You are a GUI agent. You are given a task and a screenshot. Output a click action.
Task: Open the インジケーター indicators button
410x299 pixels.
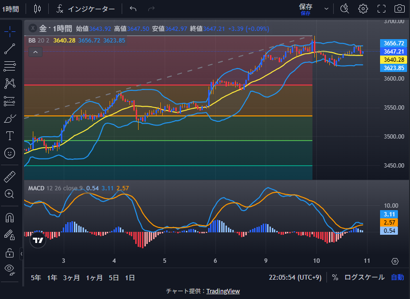pyautogui.click(x=85, y=9)
